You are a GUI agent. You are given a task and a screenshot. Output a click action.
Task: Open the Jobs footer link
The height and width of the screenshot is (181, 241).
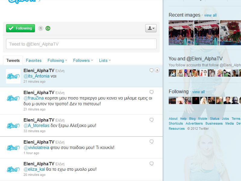click(x=225, y=119)
